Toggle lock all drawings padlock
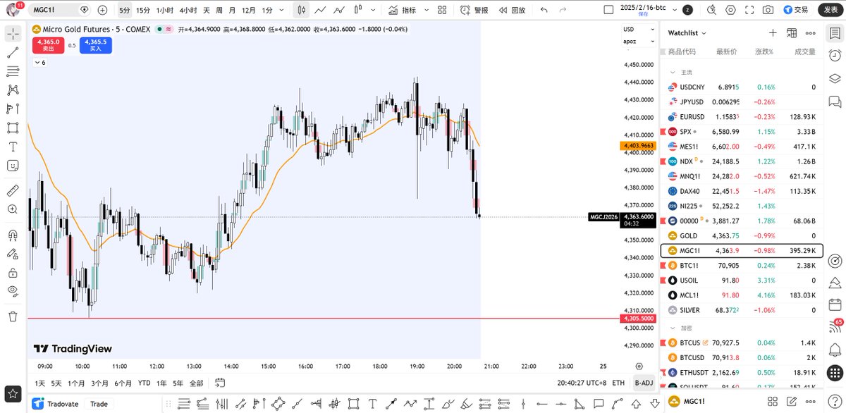This screenshot has width=846, height=413. tap(13, 273)
